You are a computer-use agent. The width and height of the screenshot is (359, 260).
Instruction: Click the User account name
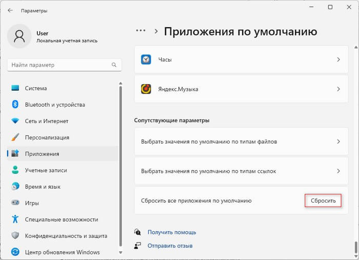click(x=43, y=33)
